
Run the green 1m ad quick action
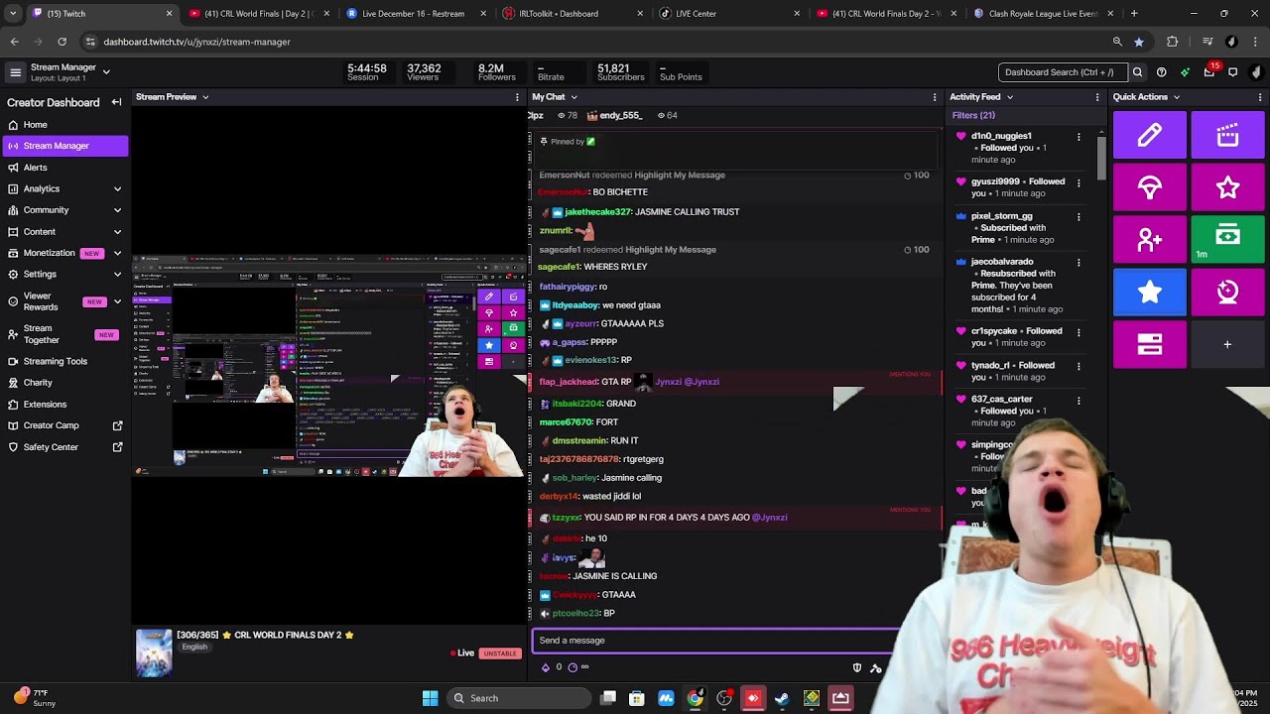coord(1227,239)
